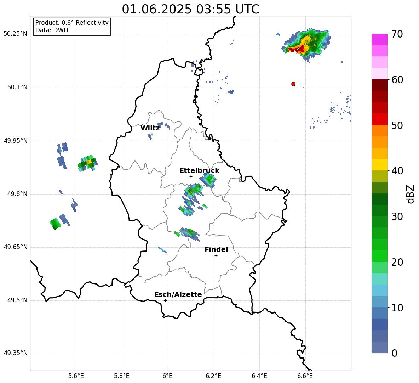This screenshot has width=419, height=383.
Task: Click the 49.8°N latitude label
Action: click(17, 194)
